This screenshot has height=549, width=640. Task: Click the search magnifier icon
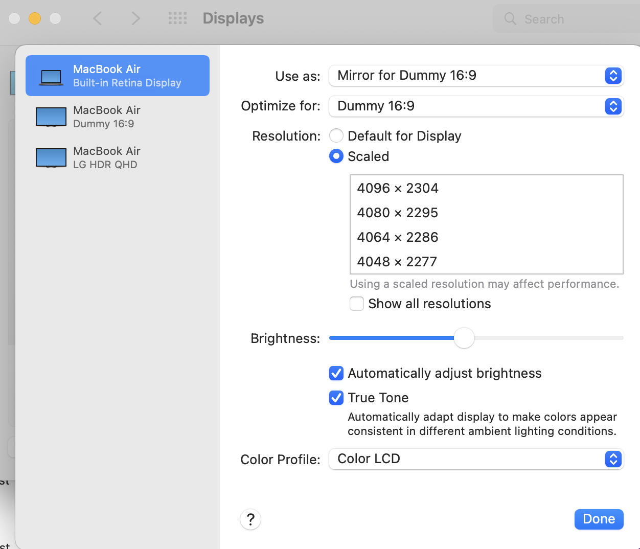coord(510,19)
